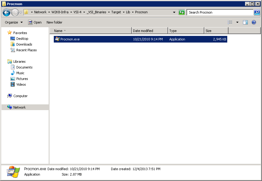Click the Date created value in details pane
262x181 pixels.
(x=146, y=169)
